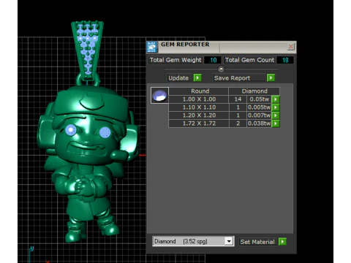Click the green arrow next to Update

point(197,77)
